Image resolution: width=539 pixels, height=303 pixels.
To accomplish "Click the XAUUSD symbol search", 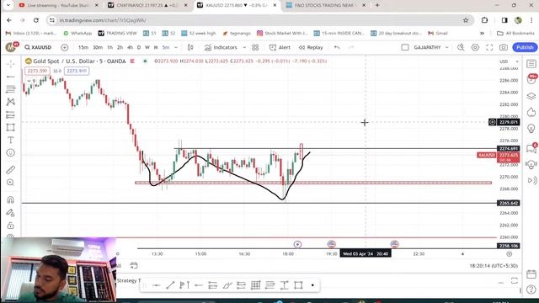I will 38,47.
